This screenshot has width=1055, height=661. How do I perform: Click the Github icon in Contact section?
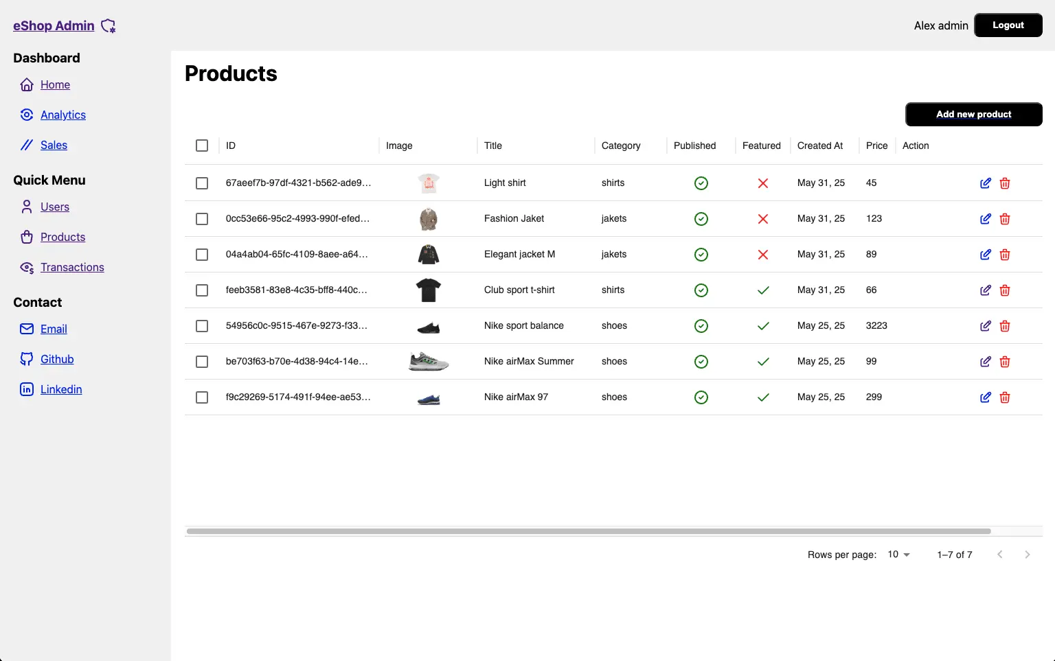point(26,359)
